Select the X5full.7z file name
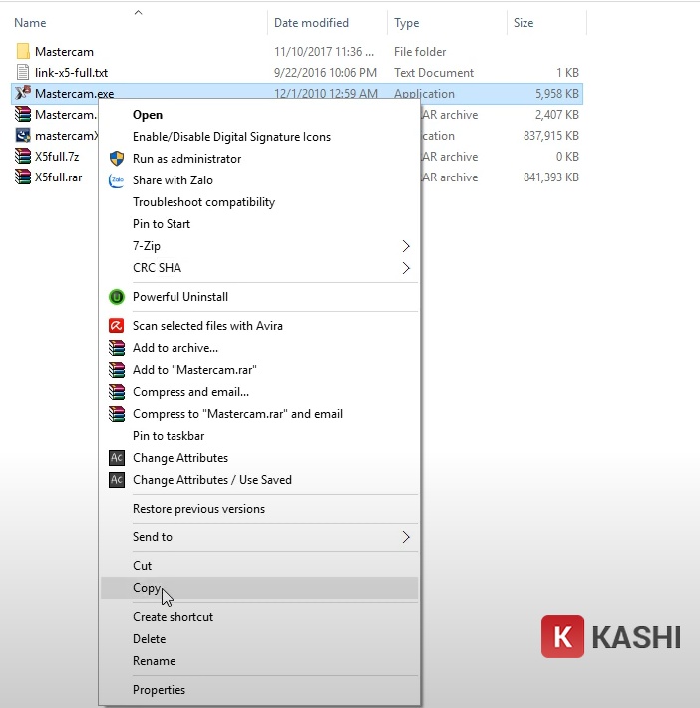Screen dimensions: 700x708 pyautogui.click(x=57, y=157)
